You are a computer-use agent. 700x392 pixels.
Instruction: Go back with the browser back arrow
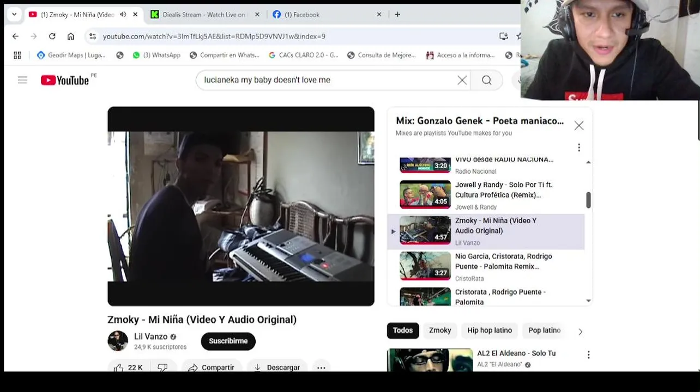click(x=15, y=36)
